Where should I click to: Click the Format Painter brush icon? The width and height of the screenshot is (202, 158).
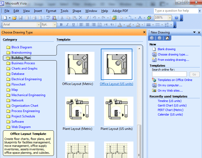(x=87, y=18)
